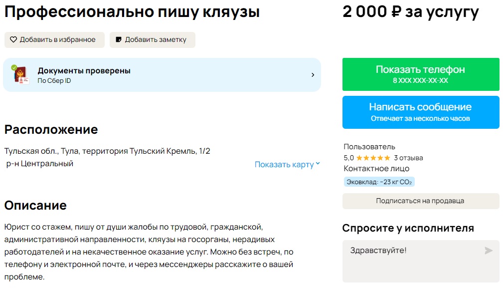
Task: Click 'Добавить заметку'
Action: (153, 39)
